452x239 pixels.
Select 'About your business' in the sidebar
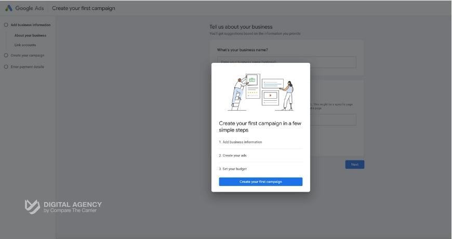(30, 35)
